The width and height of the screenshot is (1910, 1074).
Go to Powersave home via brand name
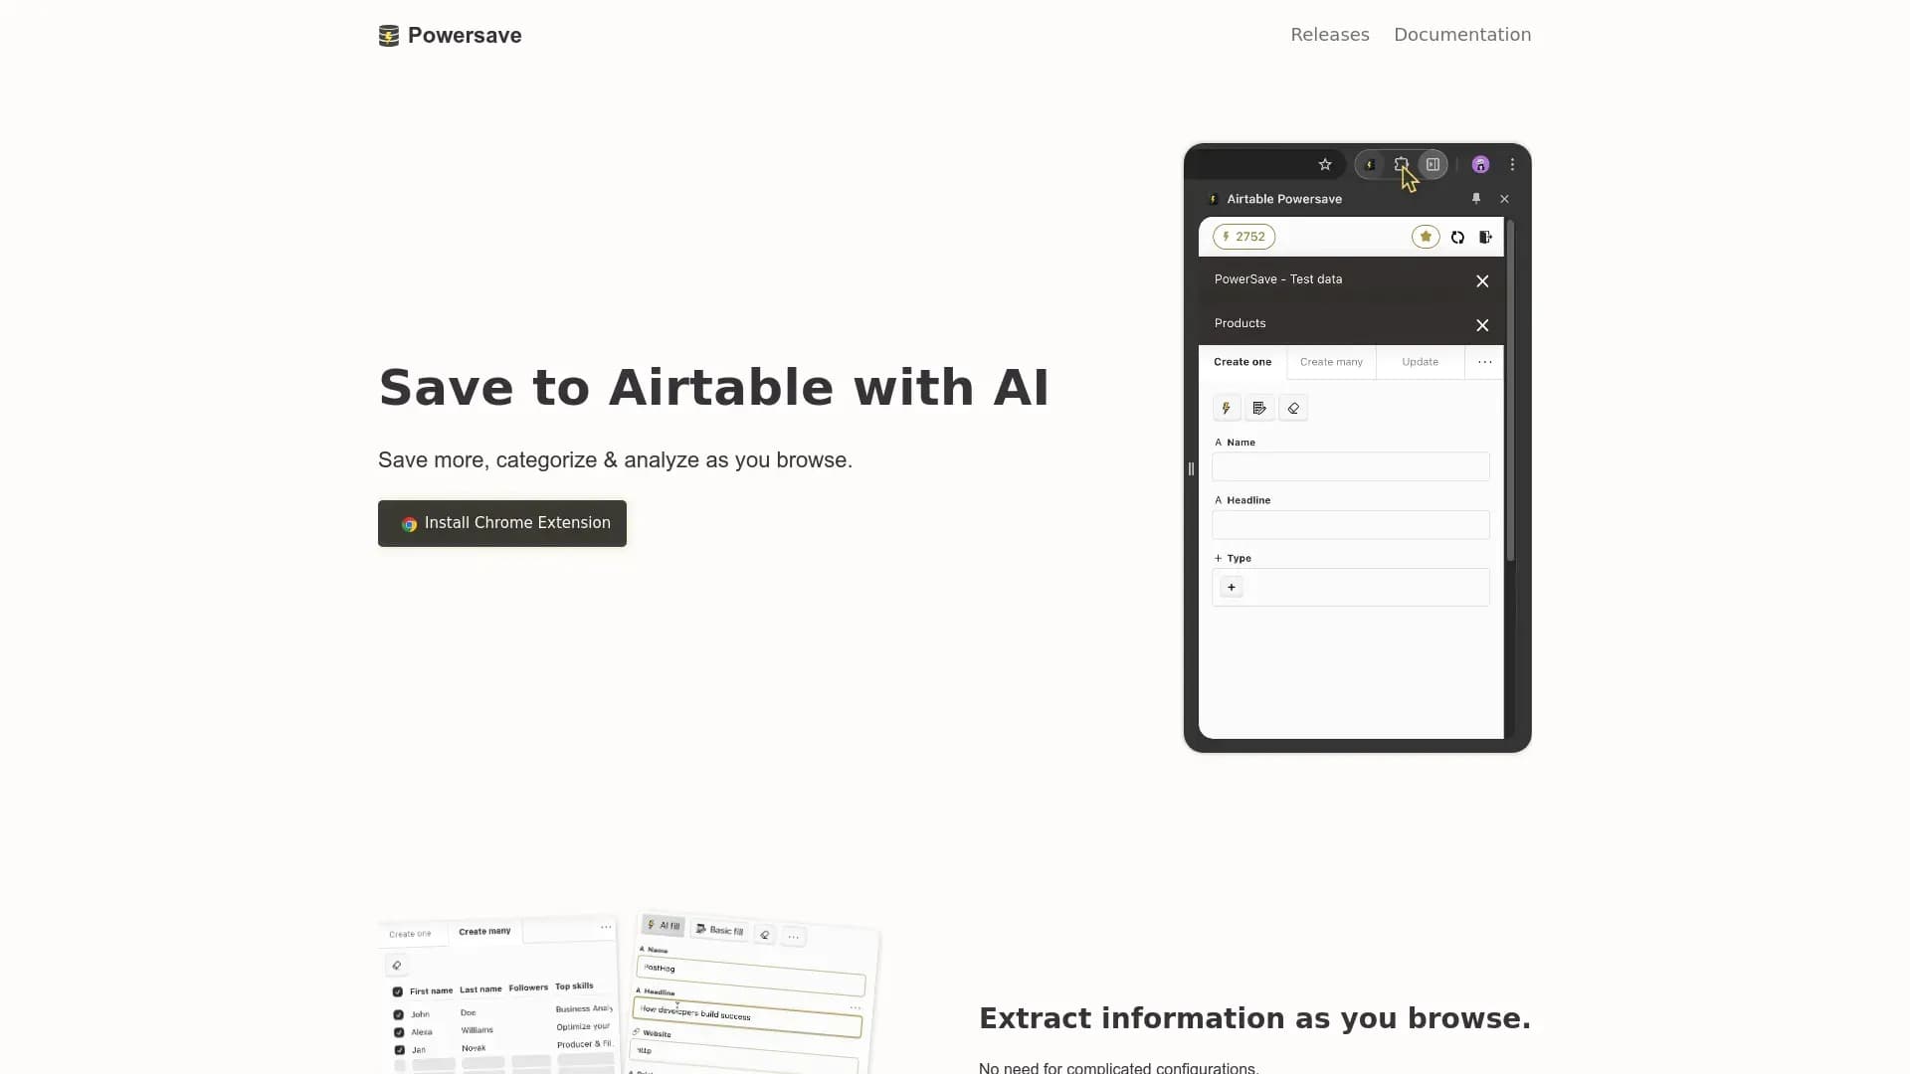(x=465, y=36)
